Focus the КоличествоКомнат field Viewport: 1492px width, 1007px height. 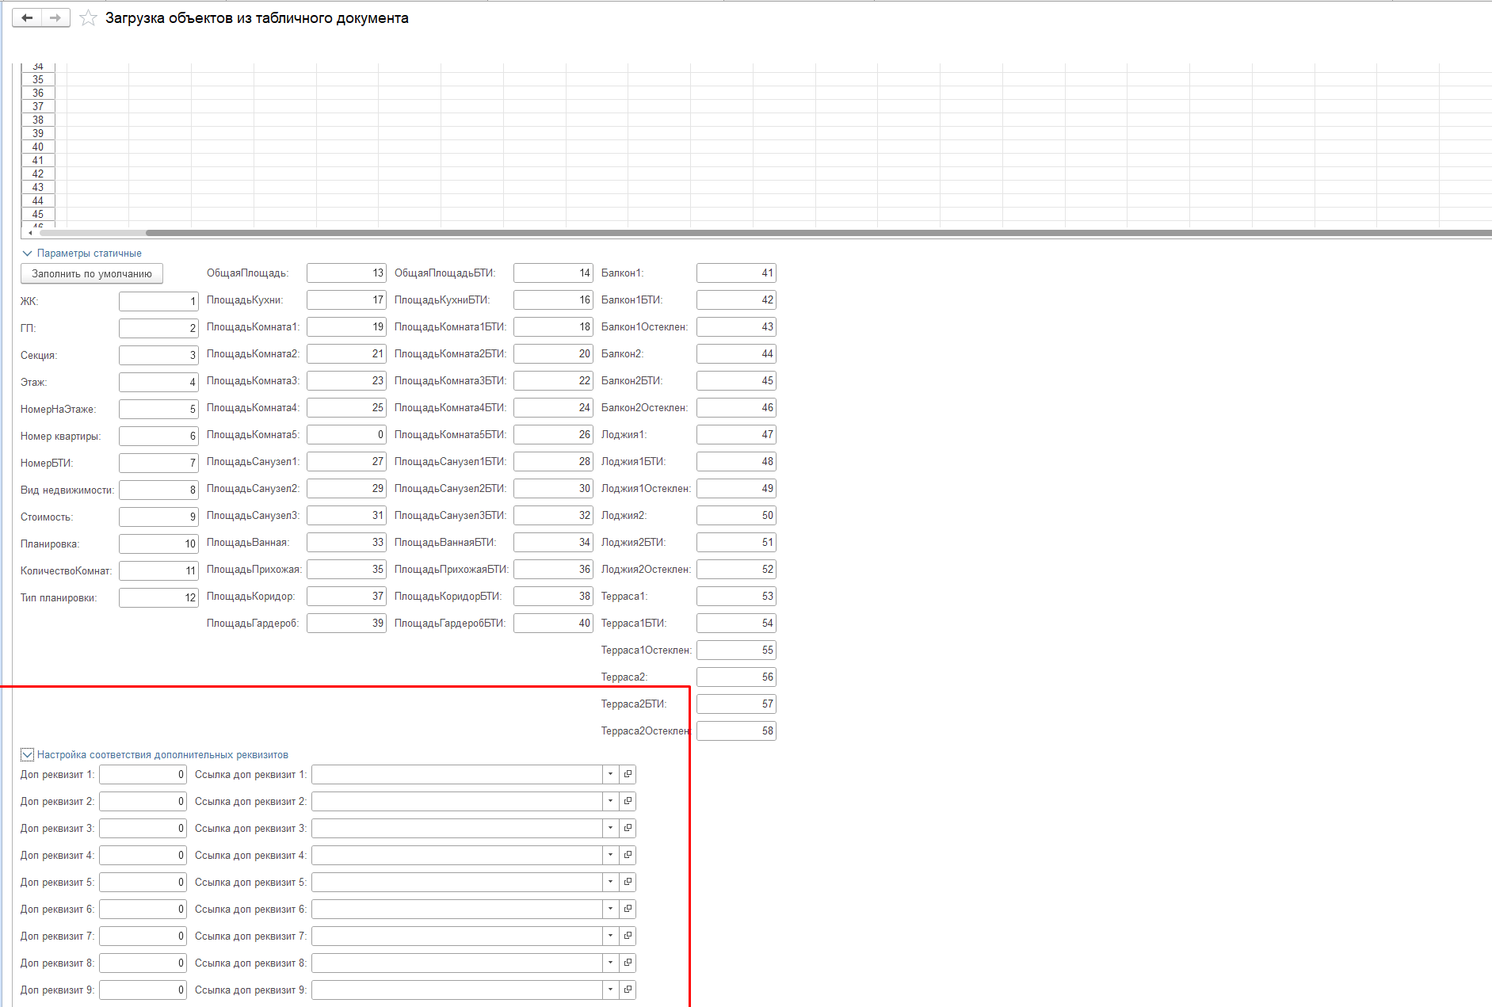tap(158, 570)
